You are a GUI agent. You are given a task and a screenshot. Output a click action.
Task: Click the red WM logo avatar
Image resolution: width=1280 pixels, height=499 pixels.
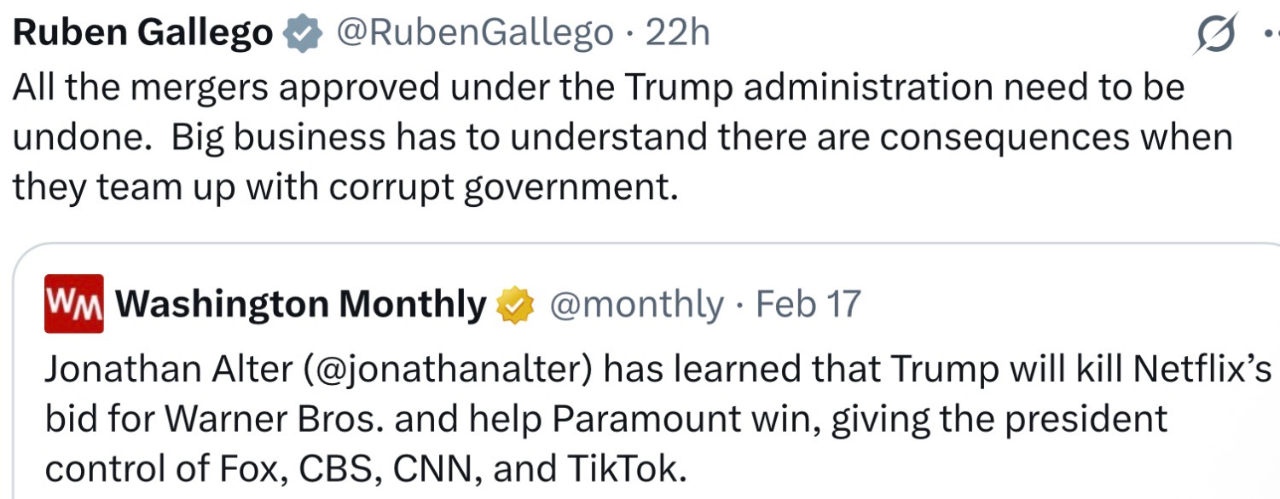[x=74, y=303]
